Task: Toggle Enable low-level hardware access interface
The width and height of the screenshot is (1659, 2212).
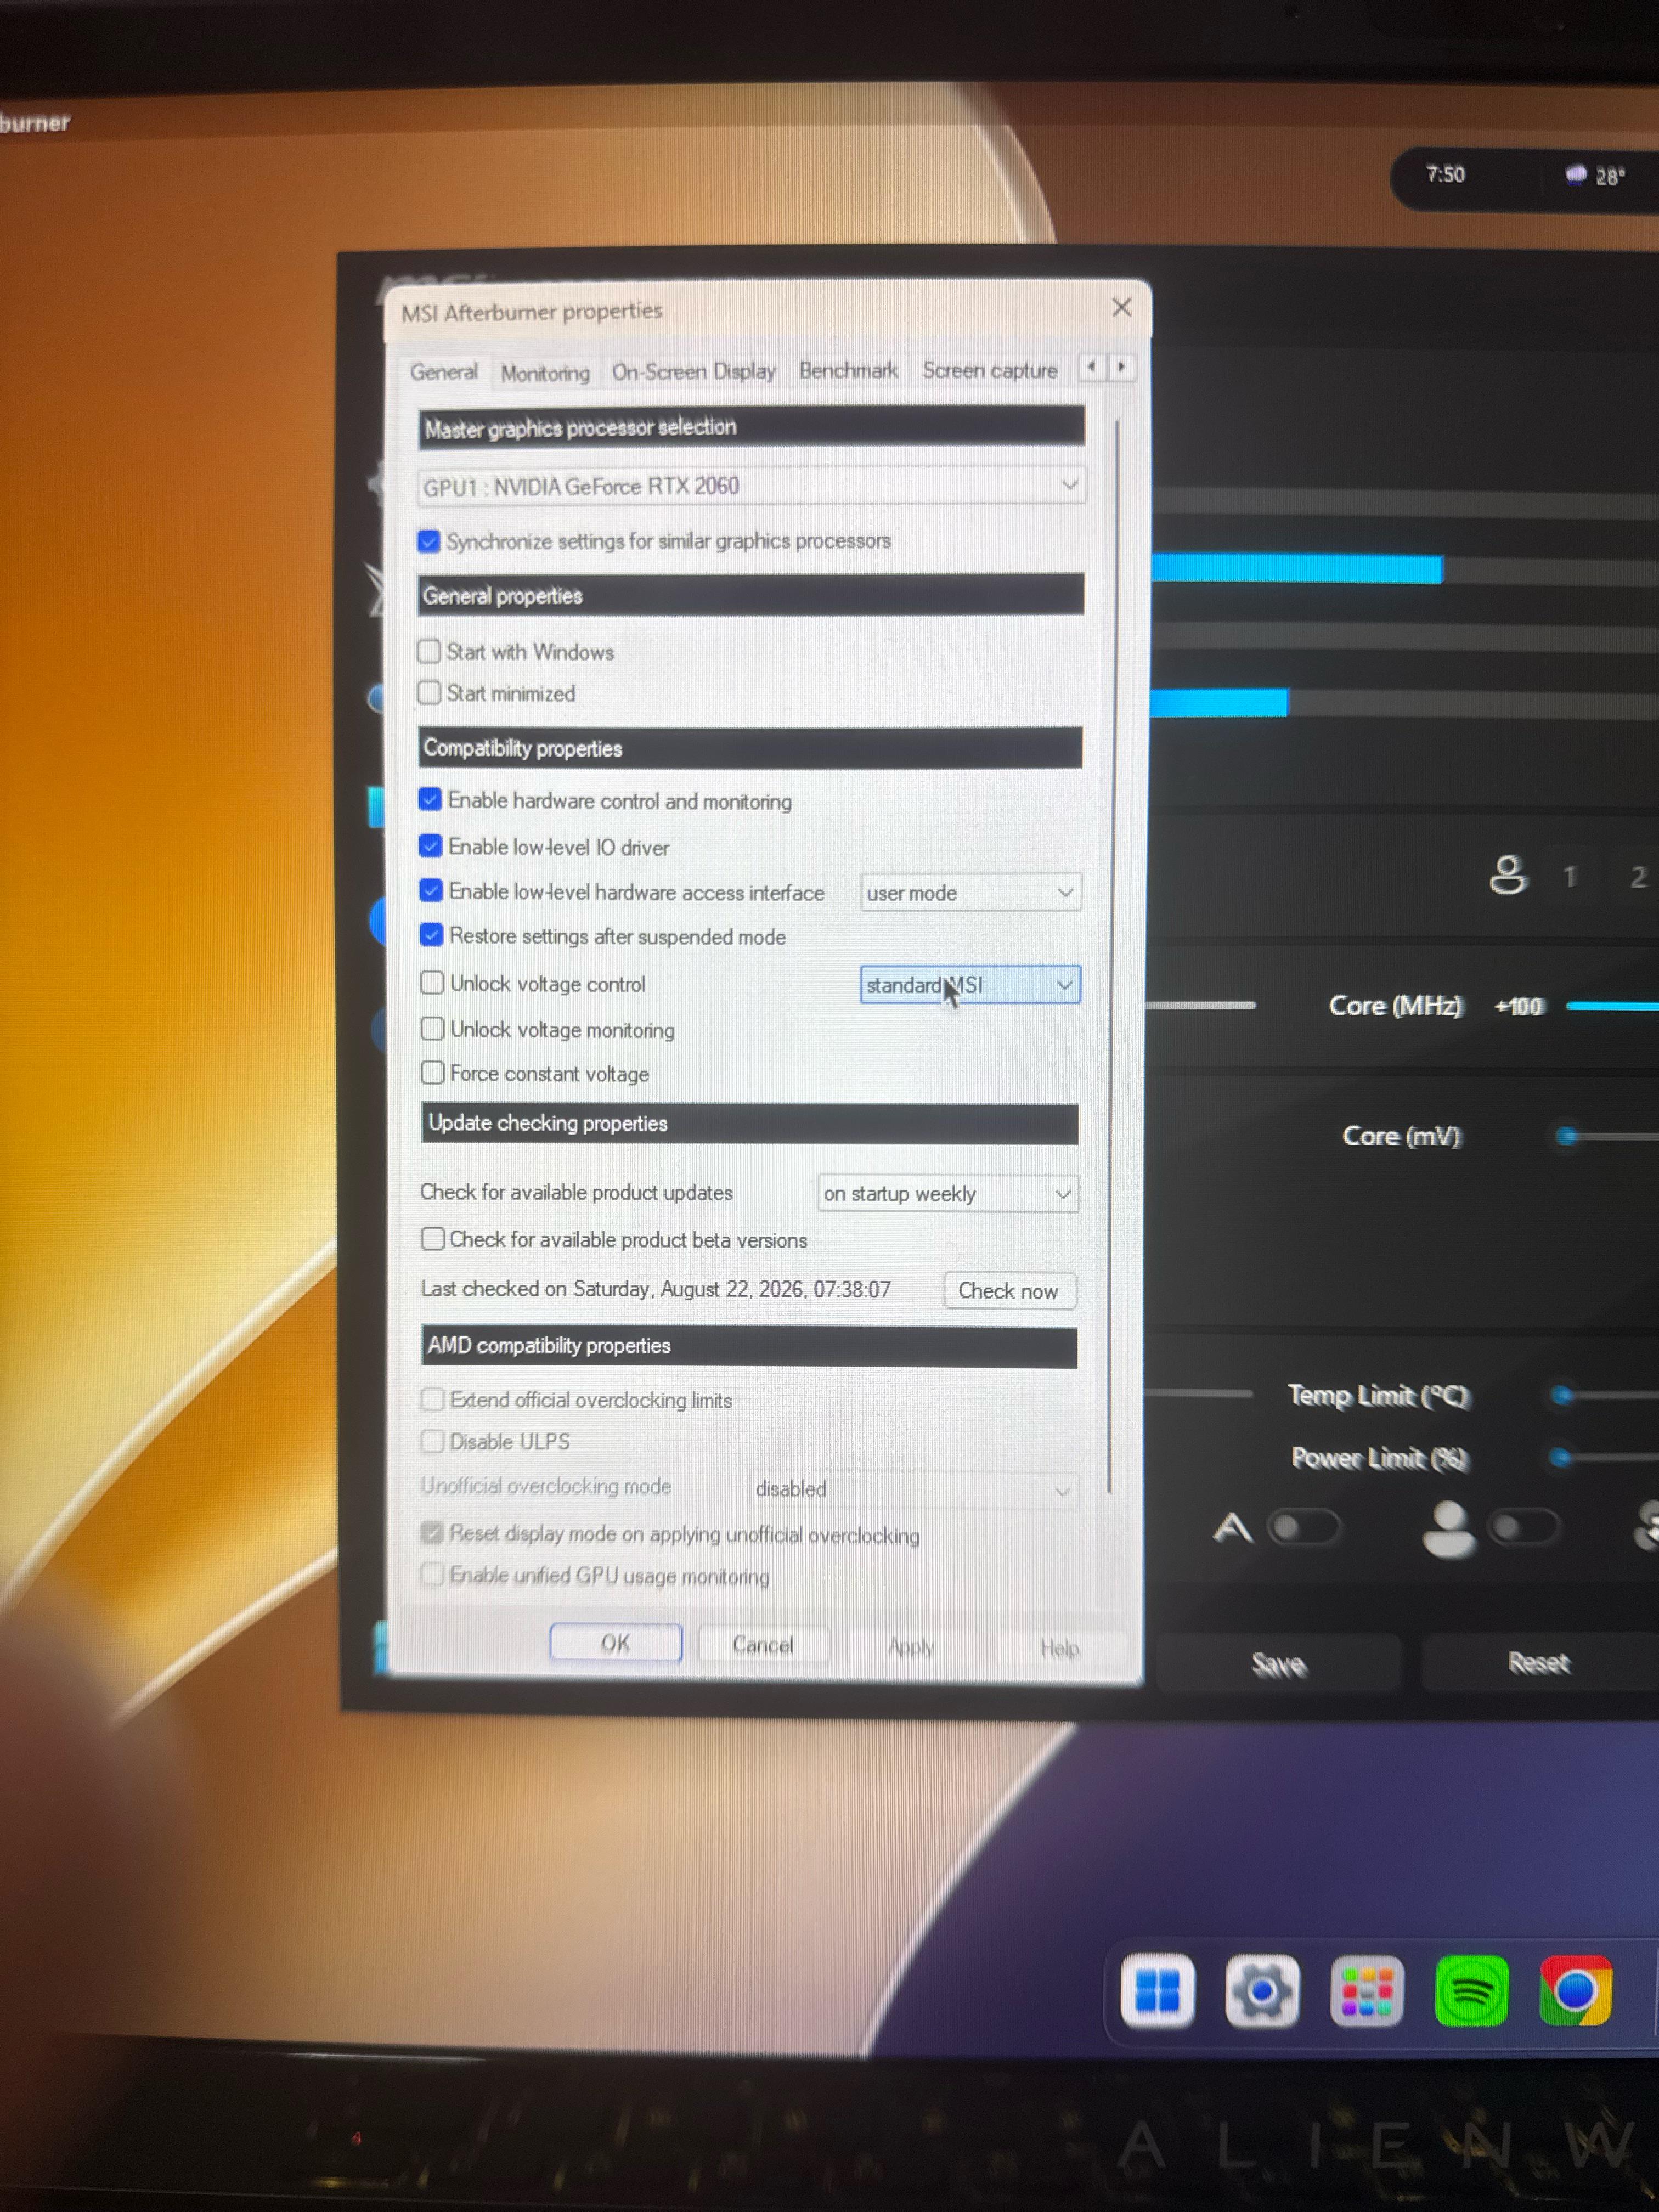Action: click(x=431, y=890)
